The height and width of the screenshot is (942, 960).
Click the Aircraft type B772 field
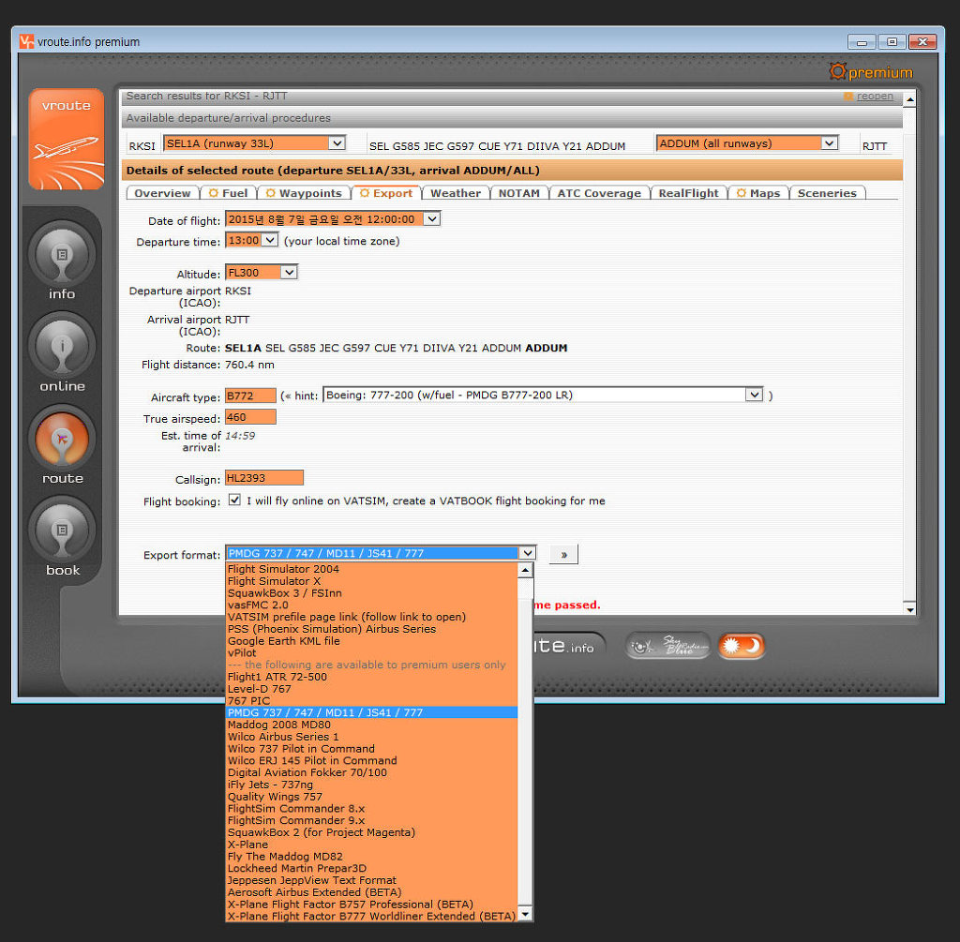click(x=250, y=396)
